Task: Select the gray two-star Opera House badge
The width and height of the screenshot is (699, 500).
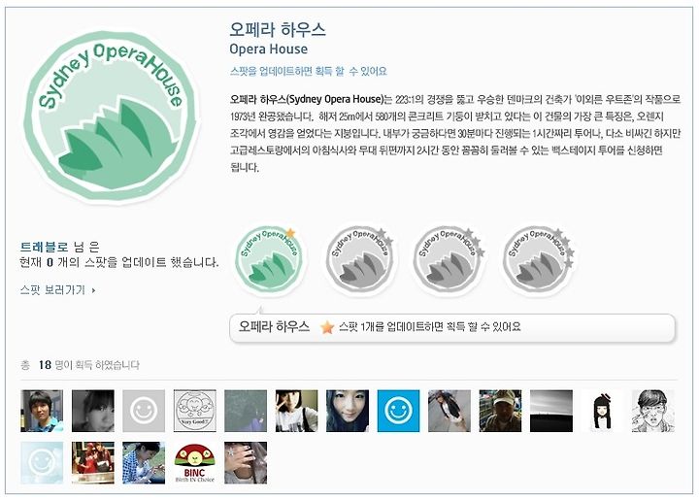Action: coord(360,259)
